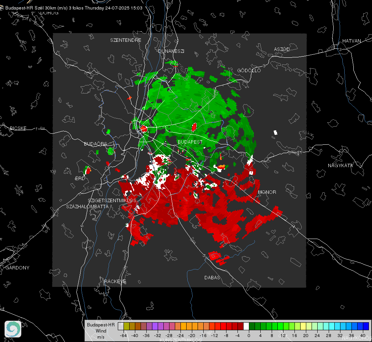Click the HATVAN town label
Viewport: 372px width, 342px height.
pos(351,41)
